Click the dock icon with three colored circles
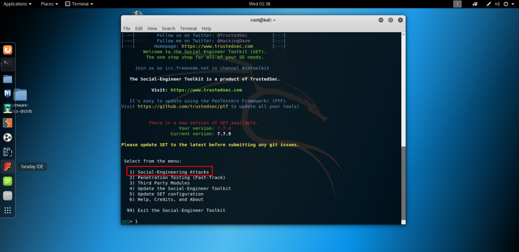Screen dimensions: 519x252 tap(8, 137)
